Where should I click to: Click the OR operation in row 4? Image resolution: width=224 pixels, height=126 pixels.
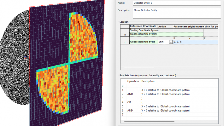129,102
